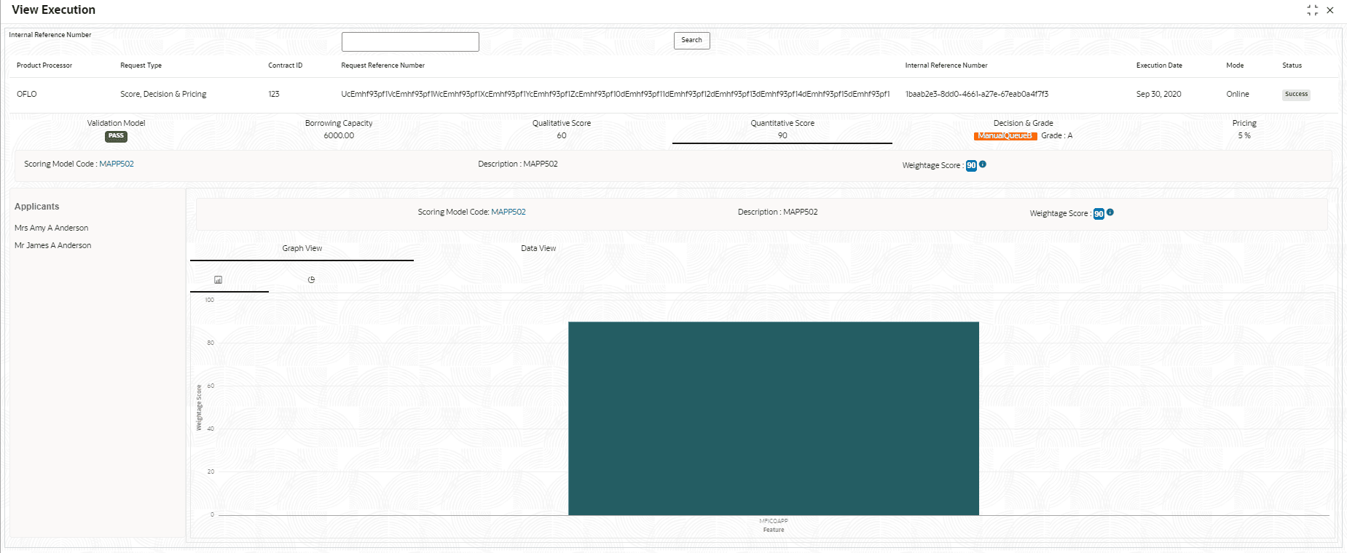Switch to the Borrowing Capacity tab
Screen dimensions: 1347x553
point(339,129)
